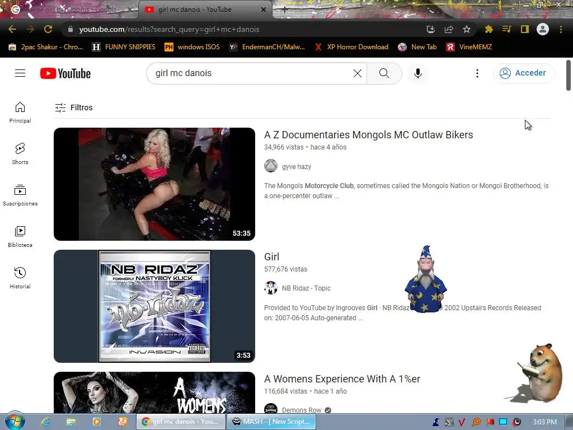Click the Merlin wizard character

(x=425, y=279)
